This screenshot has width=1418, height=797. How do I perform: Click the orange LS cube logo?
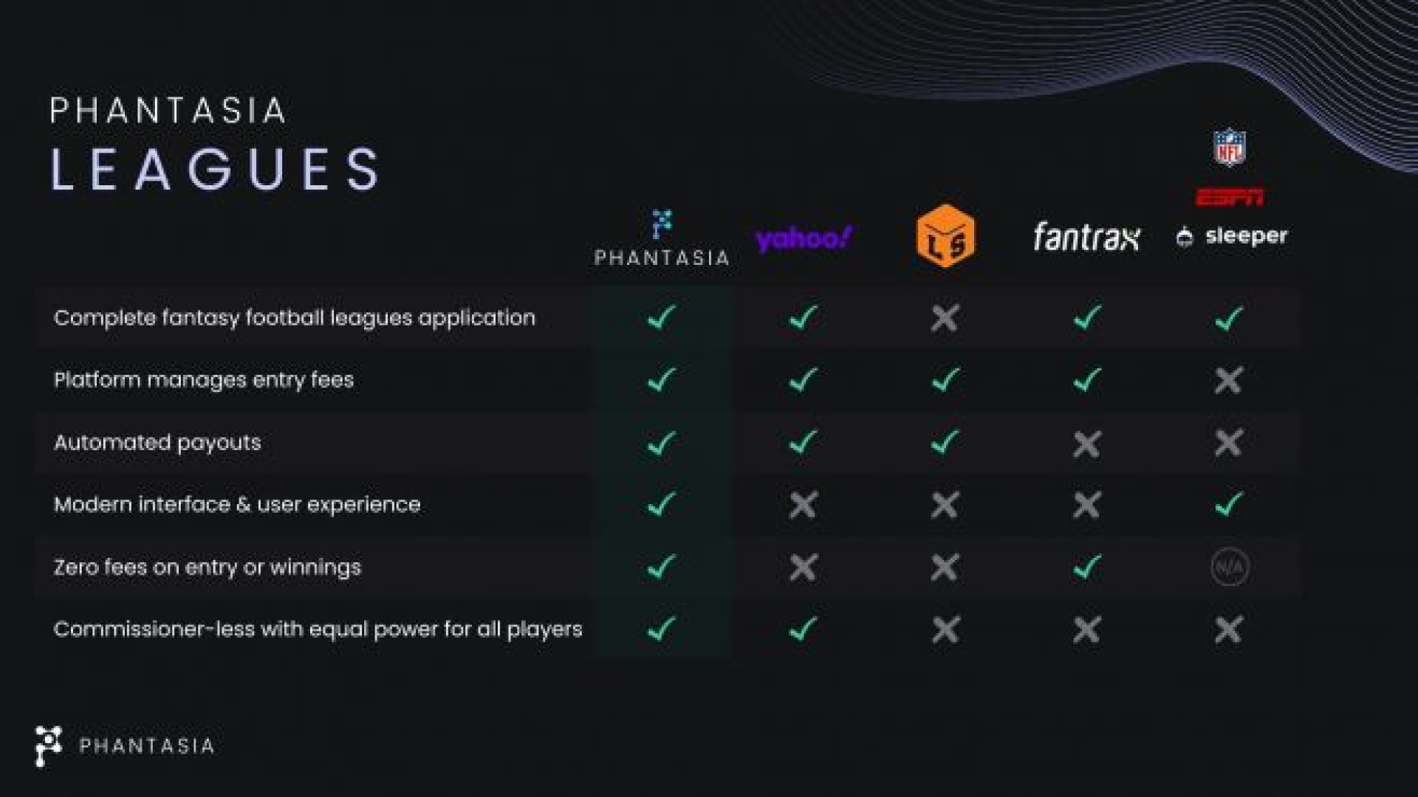click(945, 236)
